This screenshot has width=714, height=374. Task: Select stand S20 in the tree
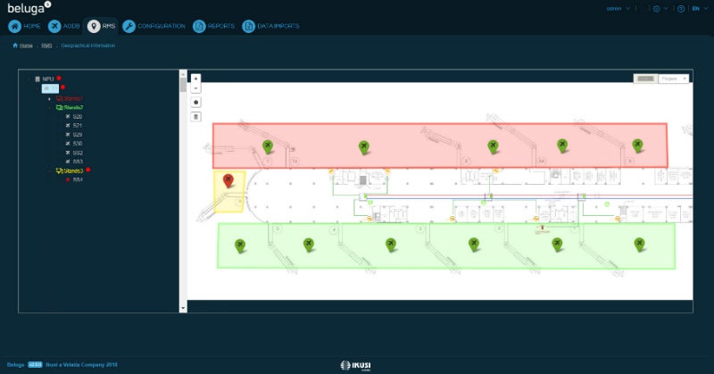point(77,116)
